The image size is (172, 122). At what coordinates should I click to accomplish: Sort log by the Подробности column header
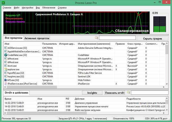pos(145,99)
